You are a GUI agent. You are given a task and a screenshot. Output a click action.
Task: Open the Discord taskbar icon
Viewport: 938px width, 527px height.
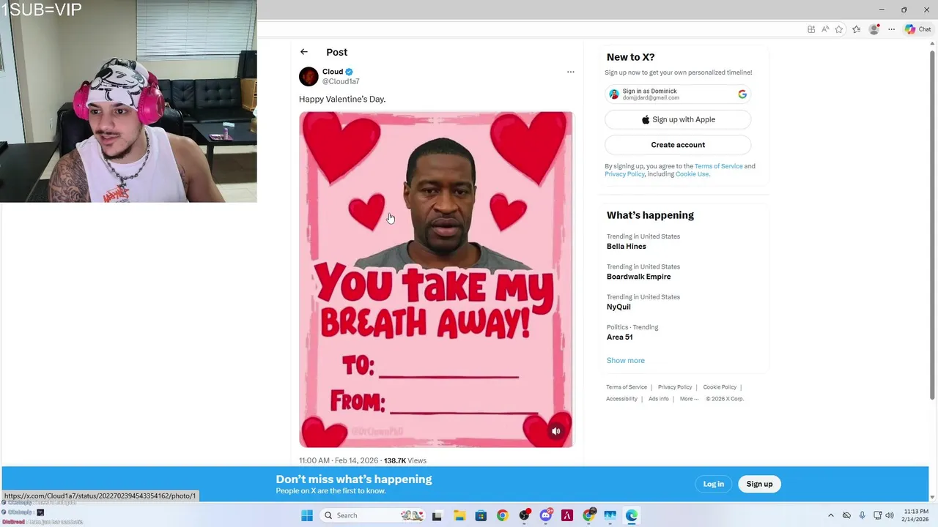coord(545,515)
